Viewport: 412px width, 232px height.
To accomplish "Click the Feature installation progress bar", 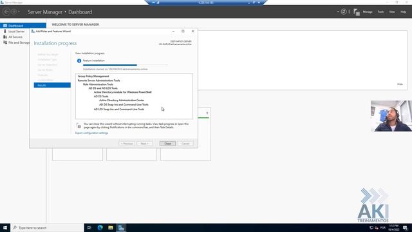I will click(125, 65).
